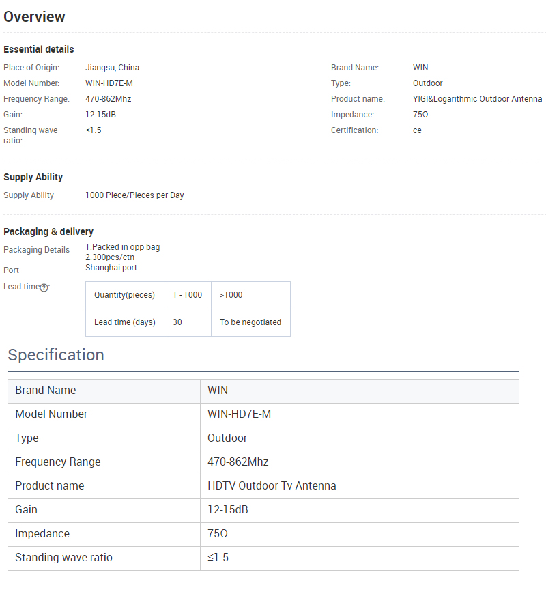Click the Overview heading
546x594 pixels.
pos(35,17)
